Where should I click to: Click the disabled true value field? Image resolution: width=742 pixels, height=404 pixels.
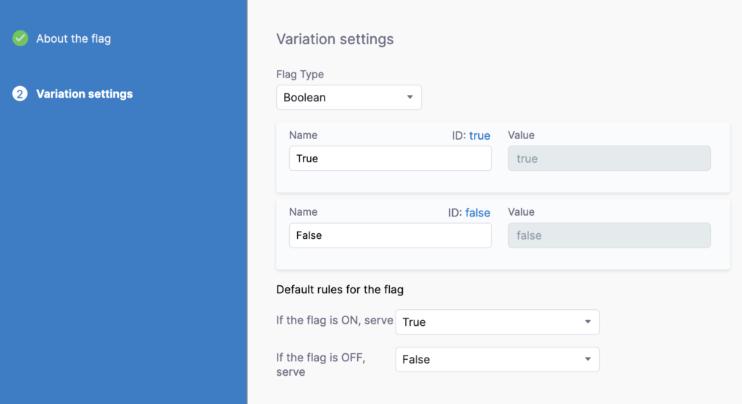[x=609, y=159]
